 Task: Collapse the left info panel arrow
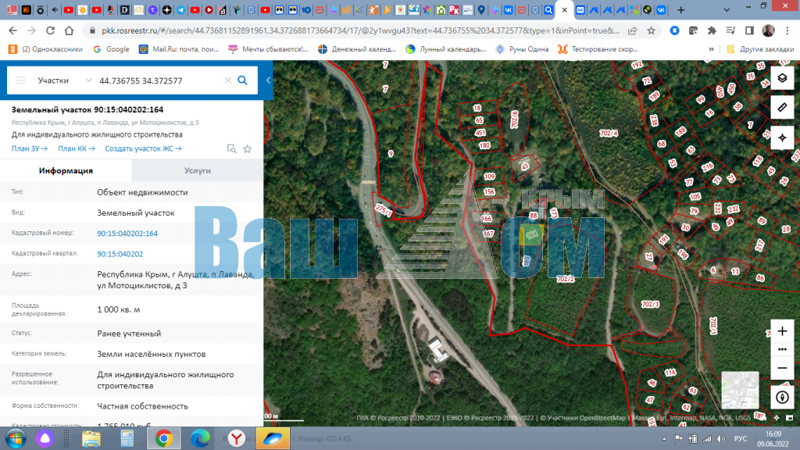(268, 80)
